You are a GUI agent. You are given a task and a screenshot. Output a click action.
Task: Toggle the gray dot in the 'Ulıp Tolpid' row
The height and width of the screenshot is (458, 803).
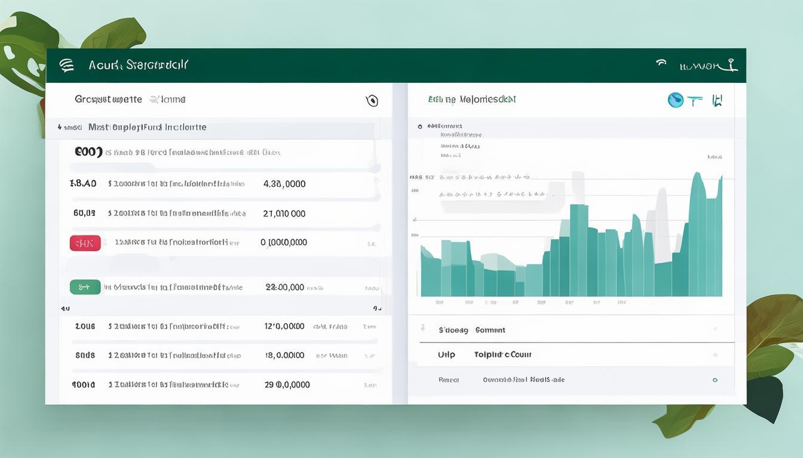[715, 354]
